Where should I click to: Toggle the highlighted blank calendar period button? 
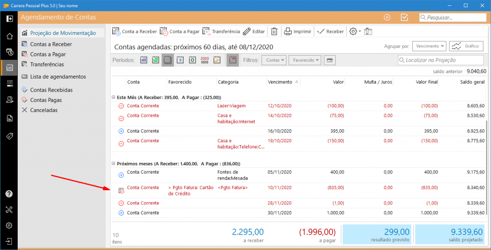pyautogui.click(x=167, y=60)
